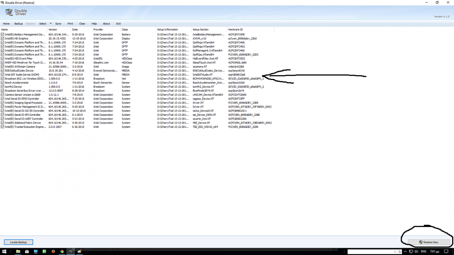This screenshot has height=255, width=454.
Task: Click Print in the menu bar
Action: (x=70, y=23)
